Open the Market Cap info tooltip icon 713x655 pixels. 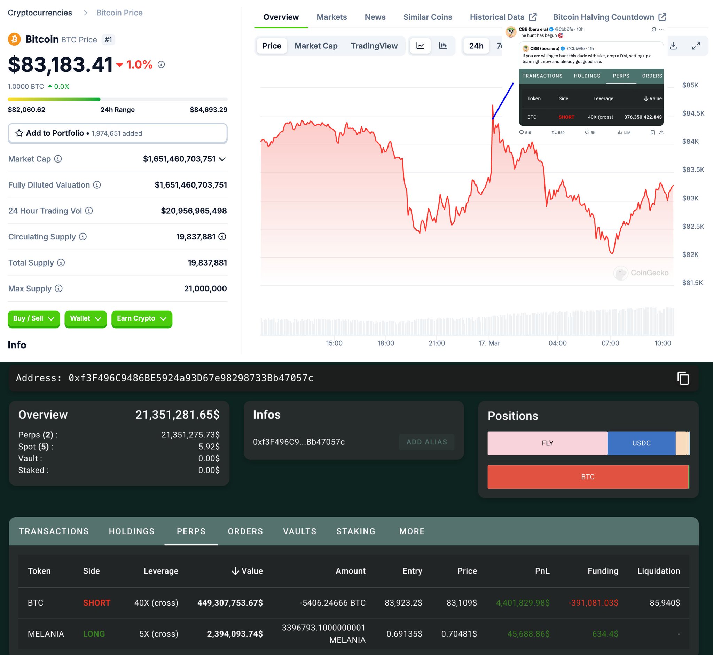[x=58, y=159]
